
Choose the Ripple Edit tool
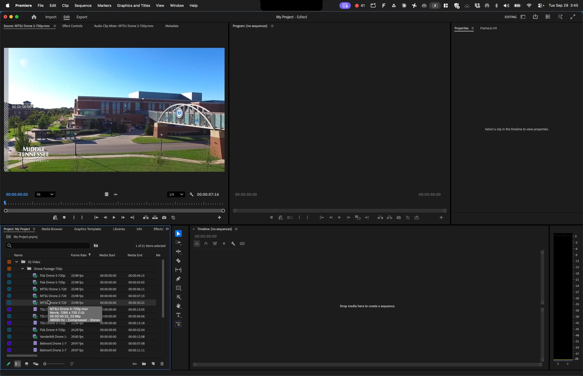pos(178,252)
